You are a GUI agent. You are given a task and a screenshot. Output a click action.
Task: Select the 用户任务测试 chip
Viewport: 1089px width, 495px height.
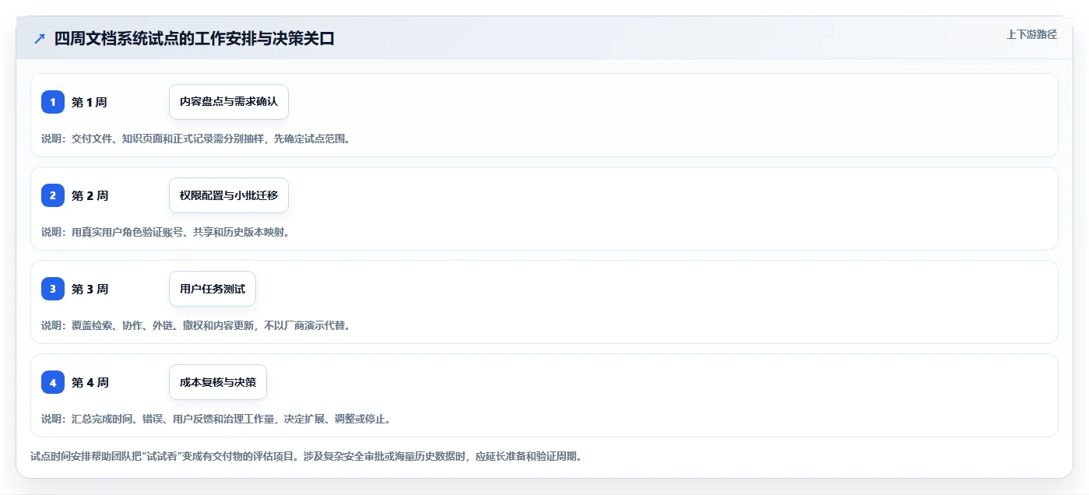coord(213,289)
